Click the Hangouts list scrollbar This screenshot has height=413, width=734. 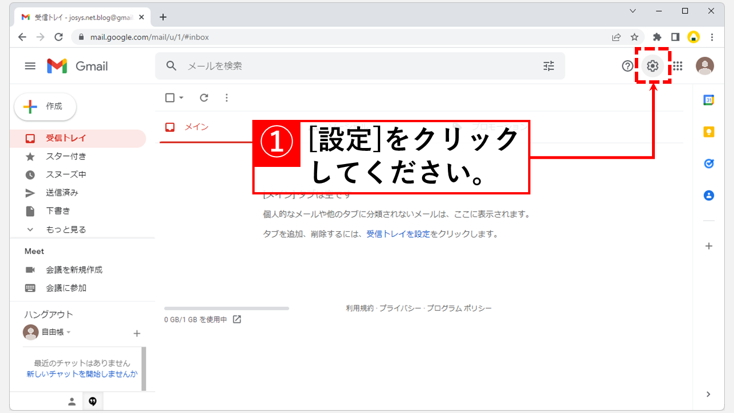pyautogui.click(x=143, y=368)
